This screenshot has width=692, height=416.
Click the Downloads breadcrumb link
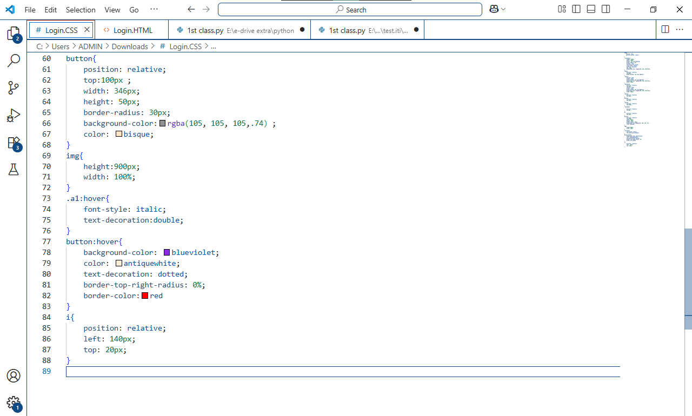pyautogui.click(x=130, y=46)
